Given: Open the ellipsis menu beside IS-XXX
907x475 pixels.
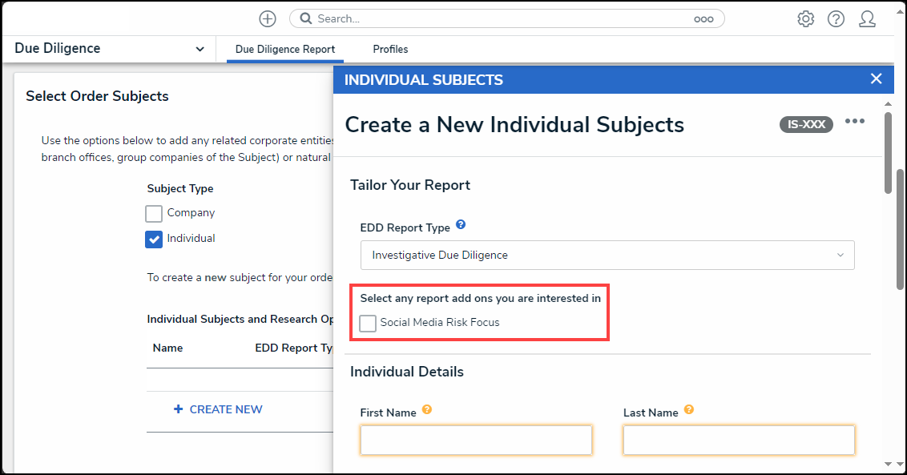Looking at the screenshot, I should click(x=854, y=122).
